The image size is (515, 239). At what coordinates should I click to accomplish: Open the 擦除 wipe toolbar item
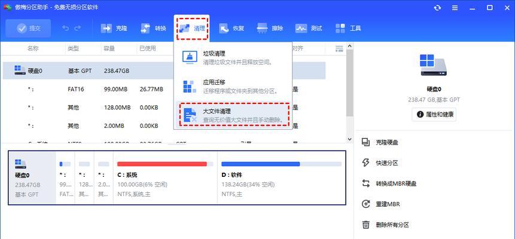pyautogui.click(x=270, y=28)
